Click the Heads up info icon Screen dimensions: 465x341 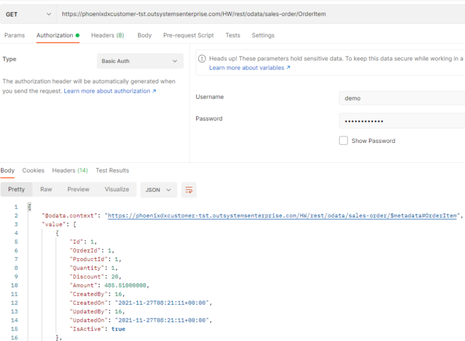202,59
